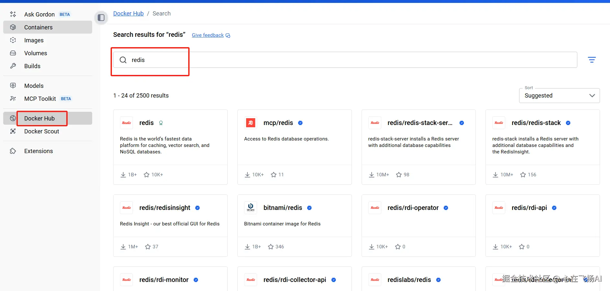
Task: Open the redis/rdi-api result title
Action: (529, 208)
